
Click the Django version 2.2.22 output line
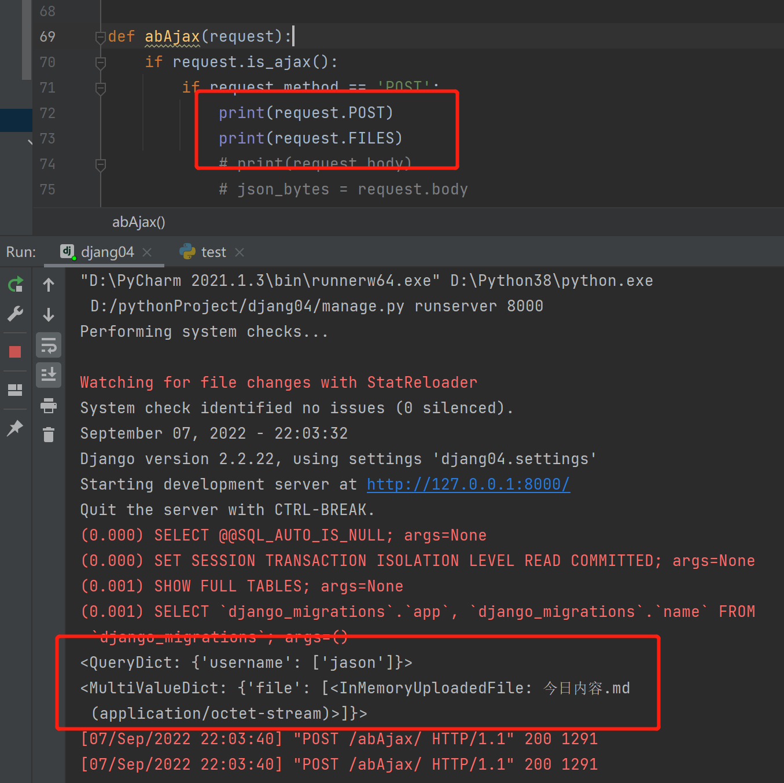(x=338, y=459)
